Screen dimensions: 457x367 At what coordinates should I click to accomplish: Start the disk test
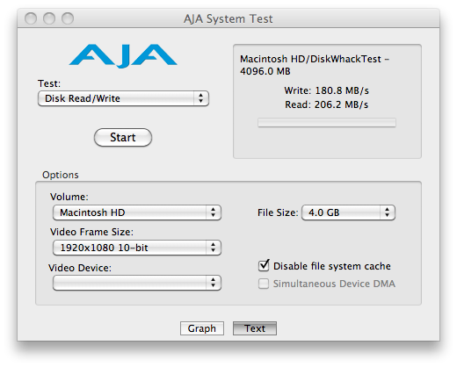(123, 137)
